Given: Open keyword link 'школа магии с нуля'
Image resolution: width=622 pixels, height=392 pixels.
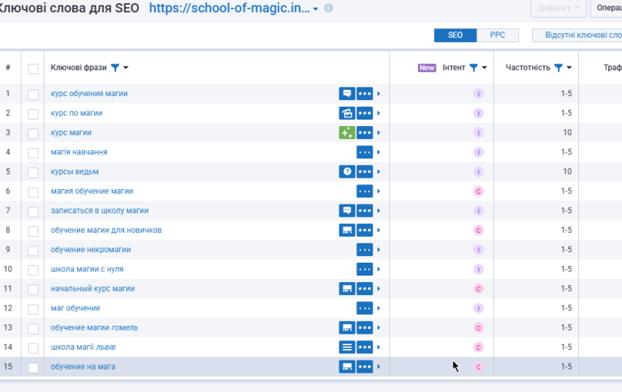Looking at the screenshot, I should (x=87, y=269).
